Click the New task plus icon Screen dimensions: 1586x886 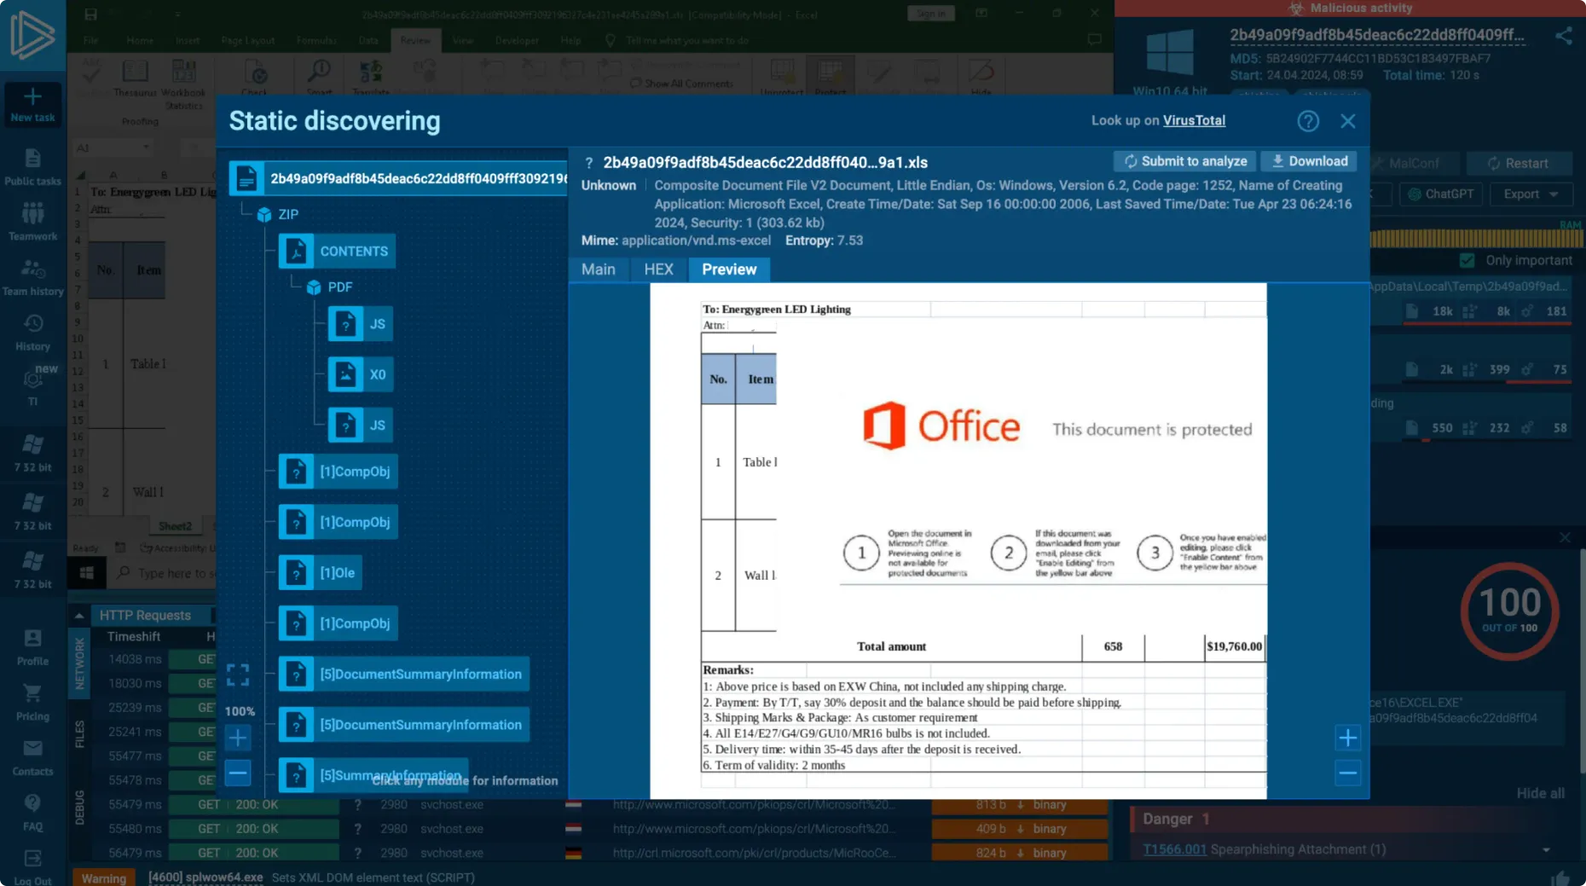point(32,96)
